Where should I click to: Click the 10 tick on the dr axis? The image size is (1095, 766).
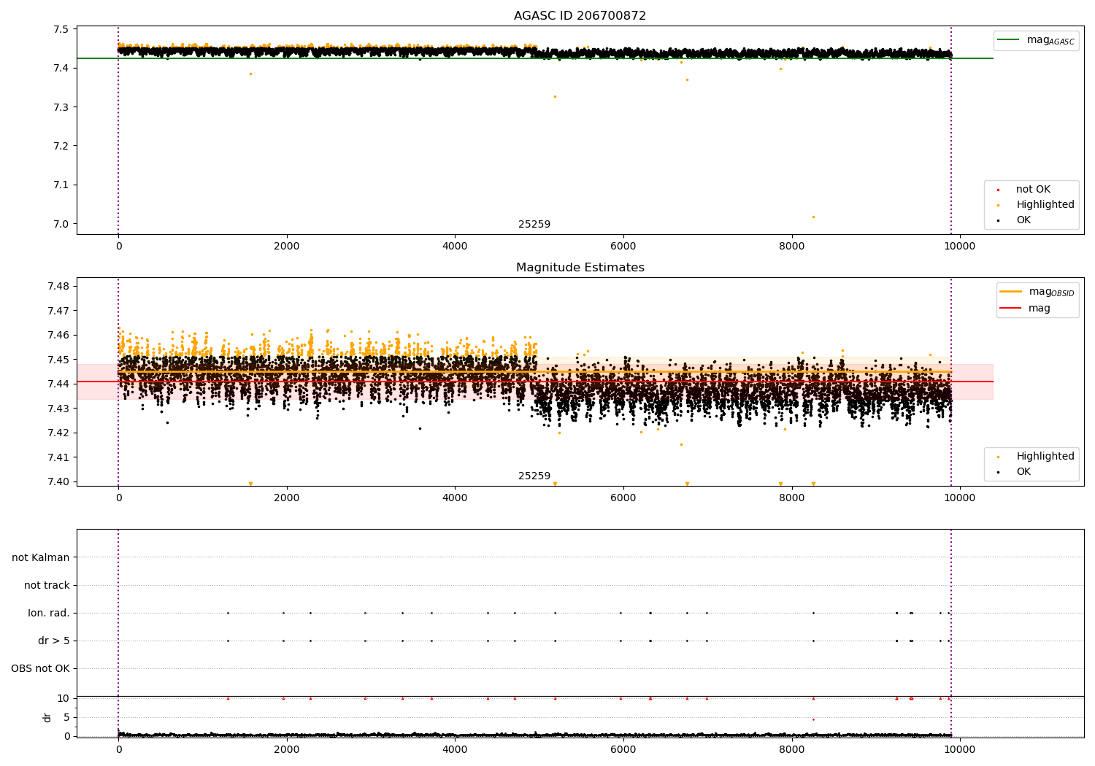pos(64,699)
